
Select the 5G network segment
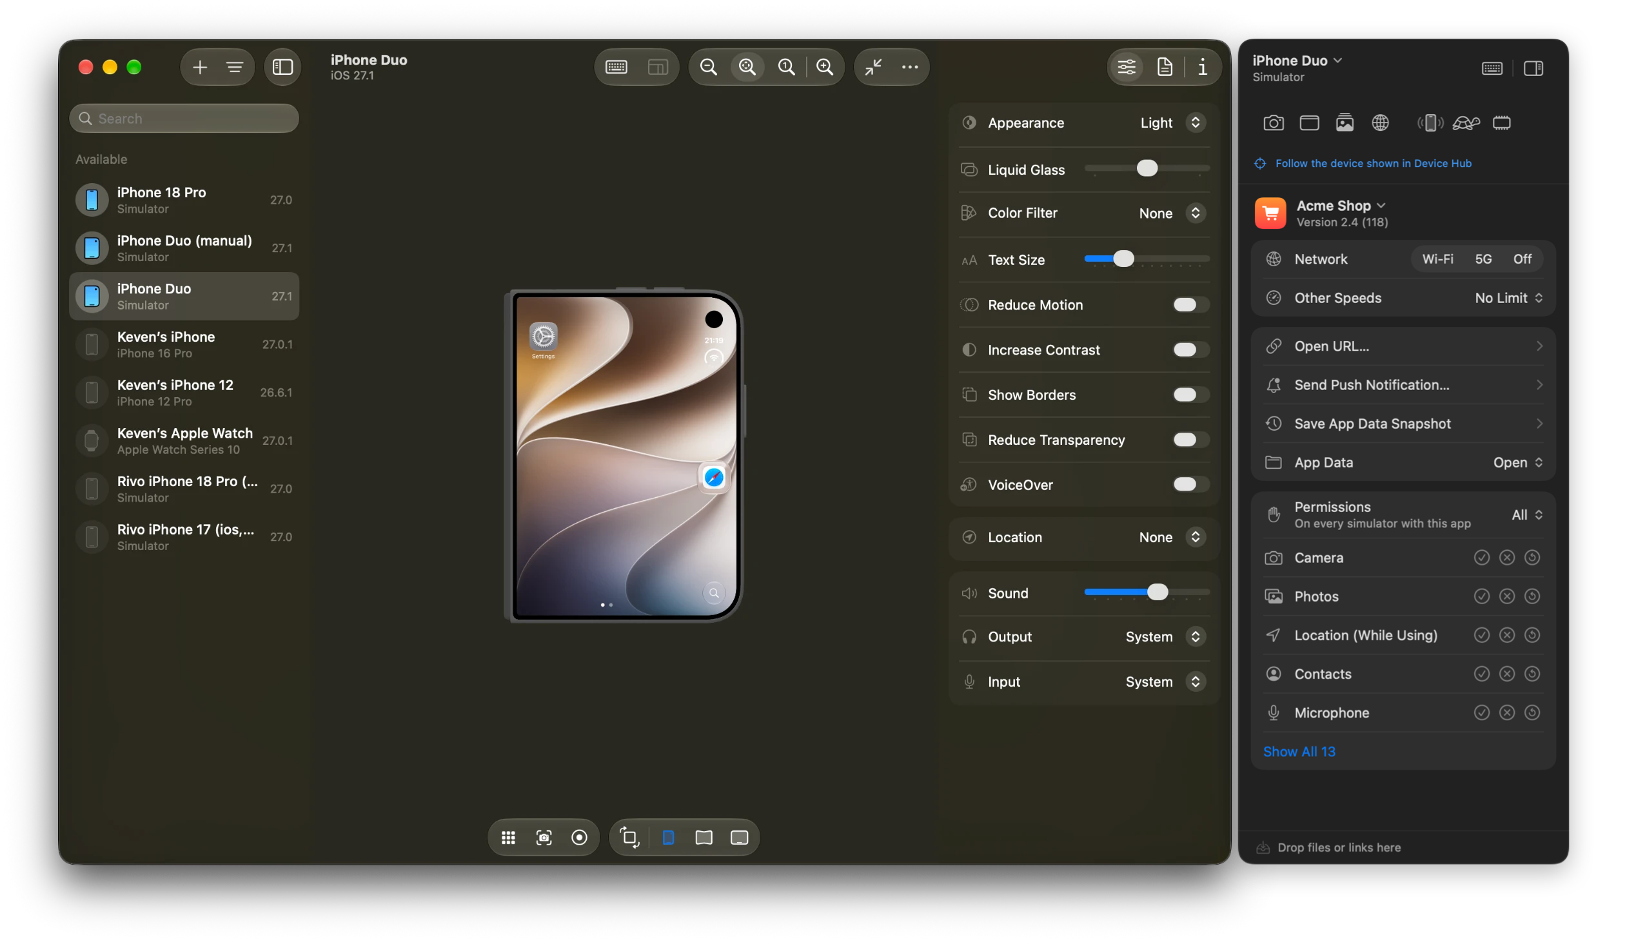[1483, 259]
